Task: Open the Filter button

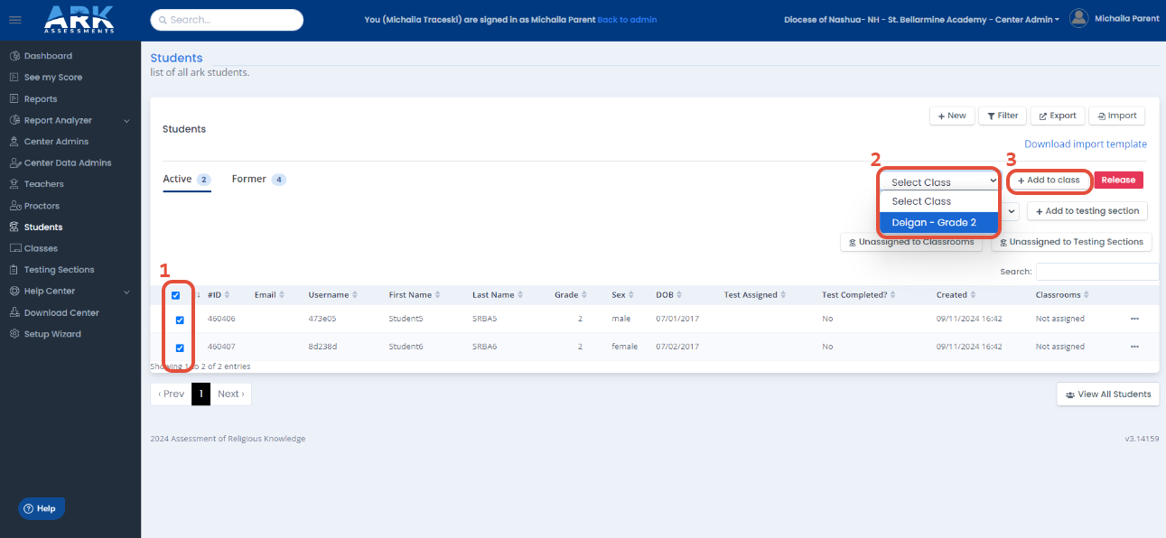Action: (1002, 116)
